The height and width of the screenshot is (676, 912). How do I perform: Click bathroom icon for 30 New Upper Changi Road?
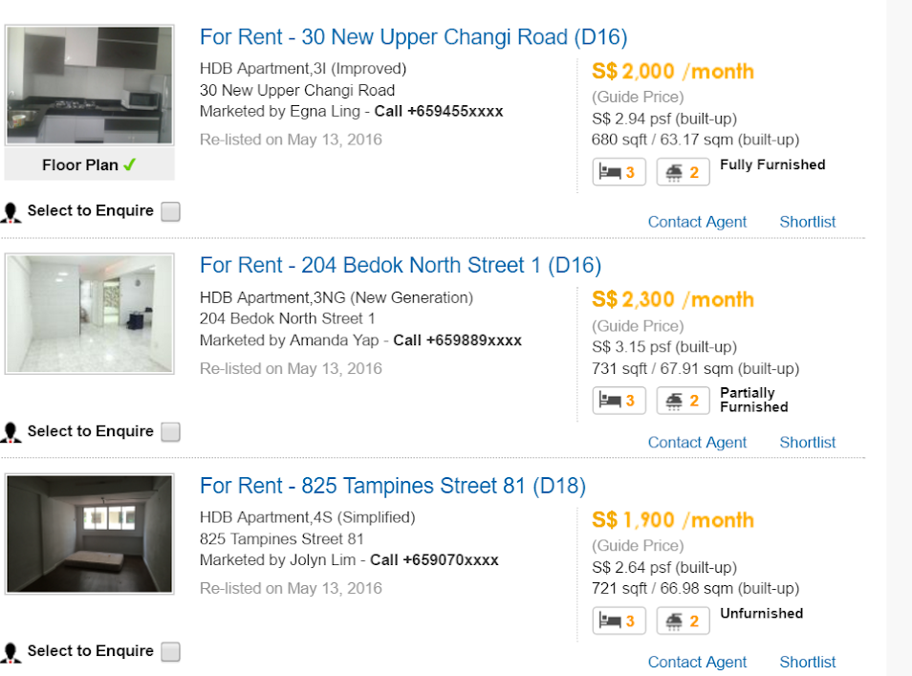click(683, 172)
